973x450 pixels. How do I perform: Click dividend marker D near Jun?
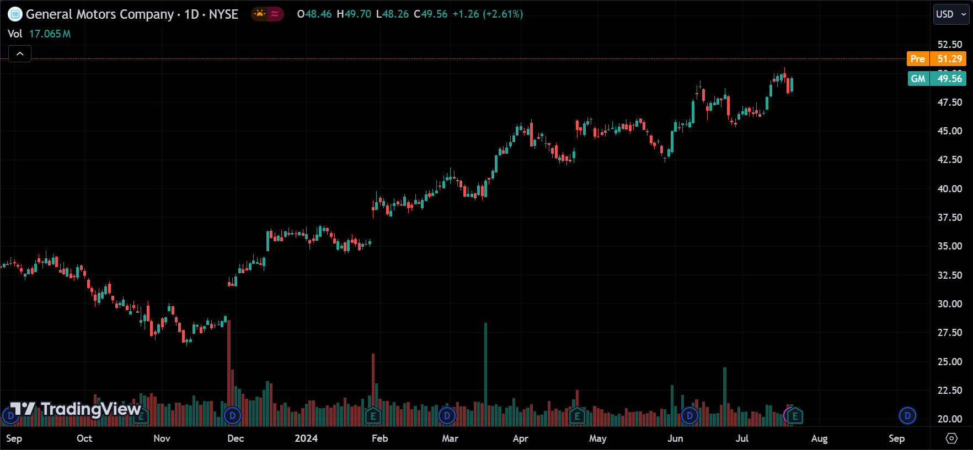pos(689,416)
